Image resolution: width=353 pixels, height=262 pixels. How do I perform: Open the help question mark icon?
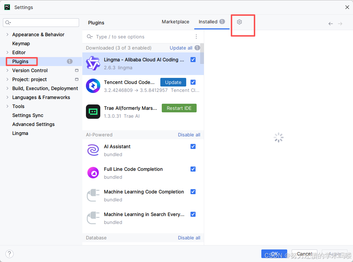tap(9, 254)
